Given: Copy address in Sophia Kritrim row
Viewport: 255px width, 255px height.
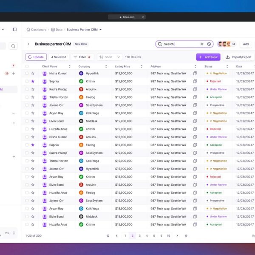Looking at the screenshot, I should tap(195, 81).
